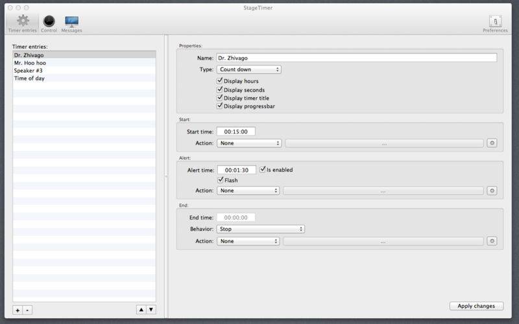Open Preferences from the toolbar
The image size is (519, 324).
495,23
